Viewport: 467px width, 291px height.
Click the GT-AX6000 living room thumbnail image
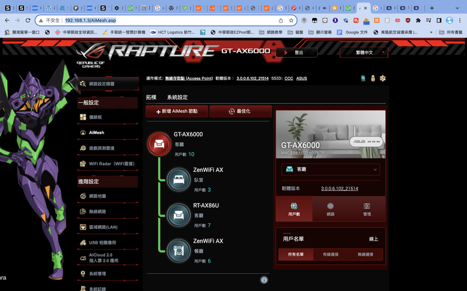(x=331, y=135)
